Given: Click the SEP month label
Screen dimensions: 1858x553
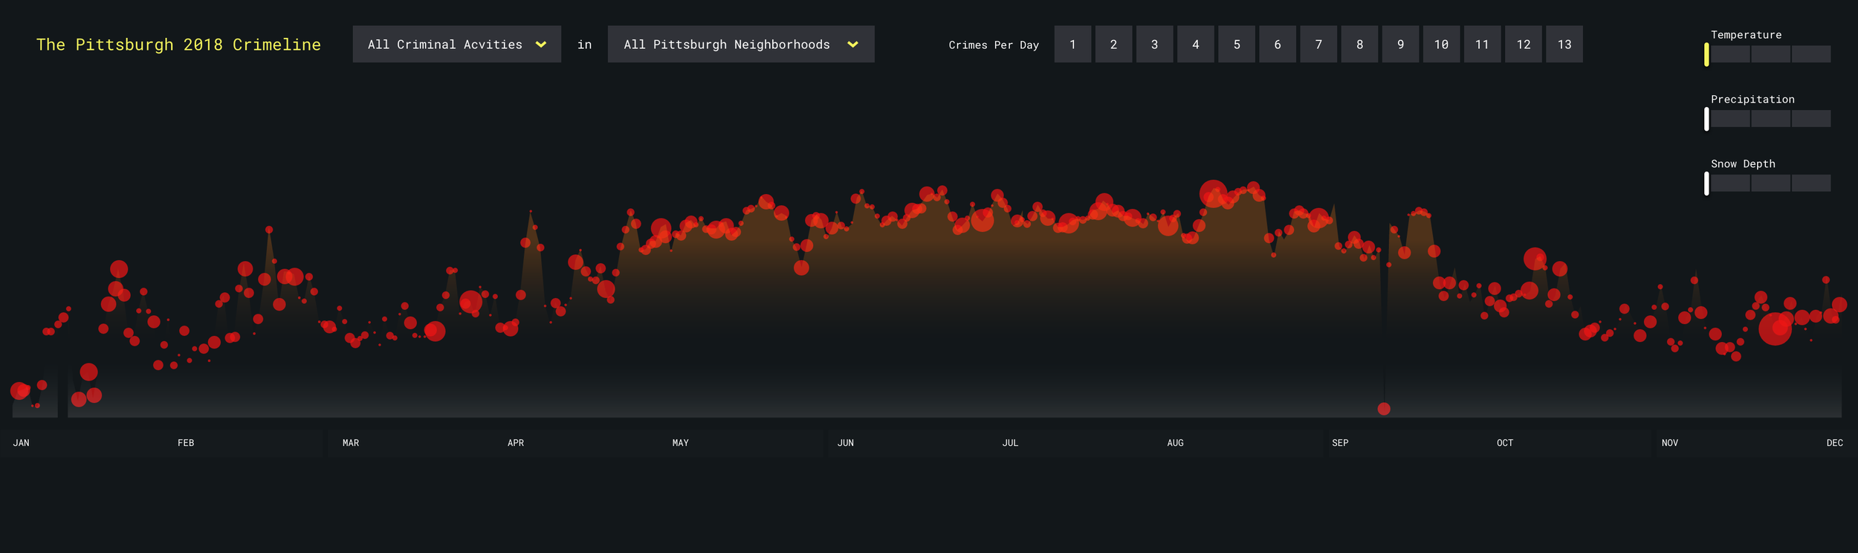Looking at the screenshot, I should (1340, 443).
